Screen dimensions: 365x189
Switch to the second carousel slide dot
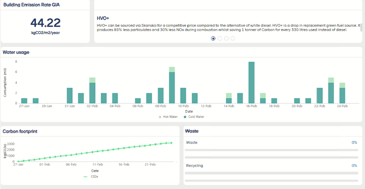point(220,38)
